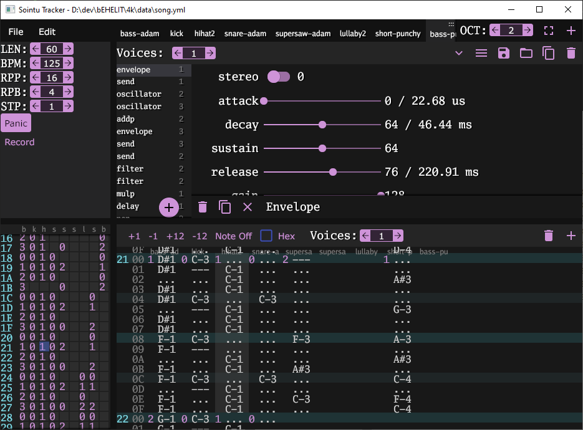Switch to the supersaw-adam instrument tab

pyautogui.click(x=303, y=34)
